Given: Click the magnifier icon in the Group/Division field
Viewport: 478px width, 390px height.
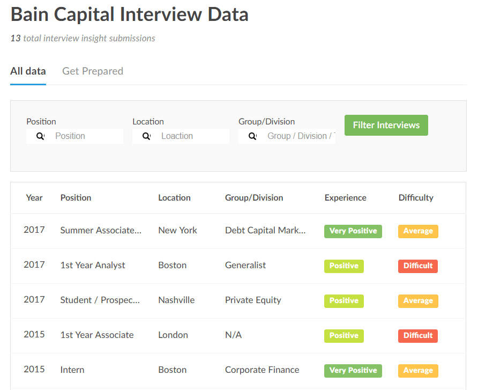Looking at the screenshot, I should (252, 136).
